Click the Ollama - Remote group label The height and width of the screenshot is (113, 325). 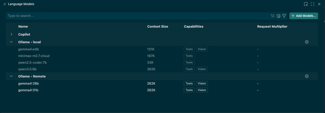[x=32, y=76]
